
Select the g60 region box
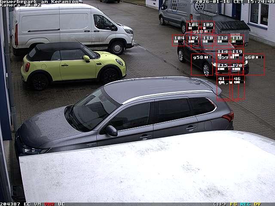254,64
